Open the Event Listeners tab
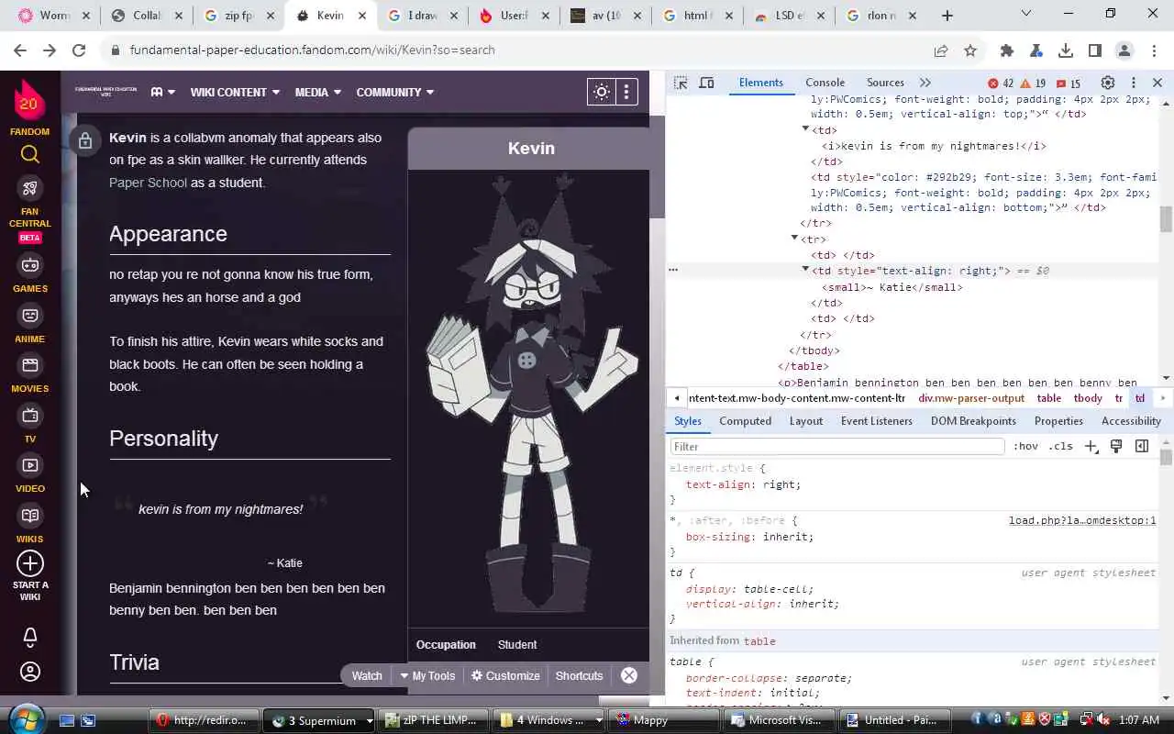Screen dimensions: 1174x734 click(x=876, y=421)
